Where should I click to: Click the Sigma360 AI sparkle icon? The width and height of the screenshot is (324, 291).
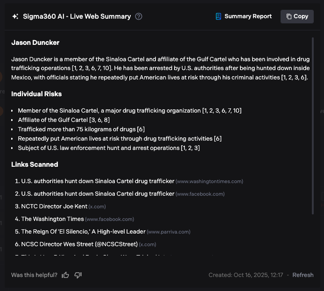(15, 16)
